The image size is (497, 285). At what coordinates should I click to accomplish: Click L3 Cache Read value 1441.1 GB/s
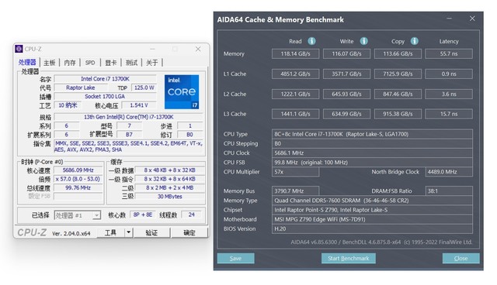[295, 114]
